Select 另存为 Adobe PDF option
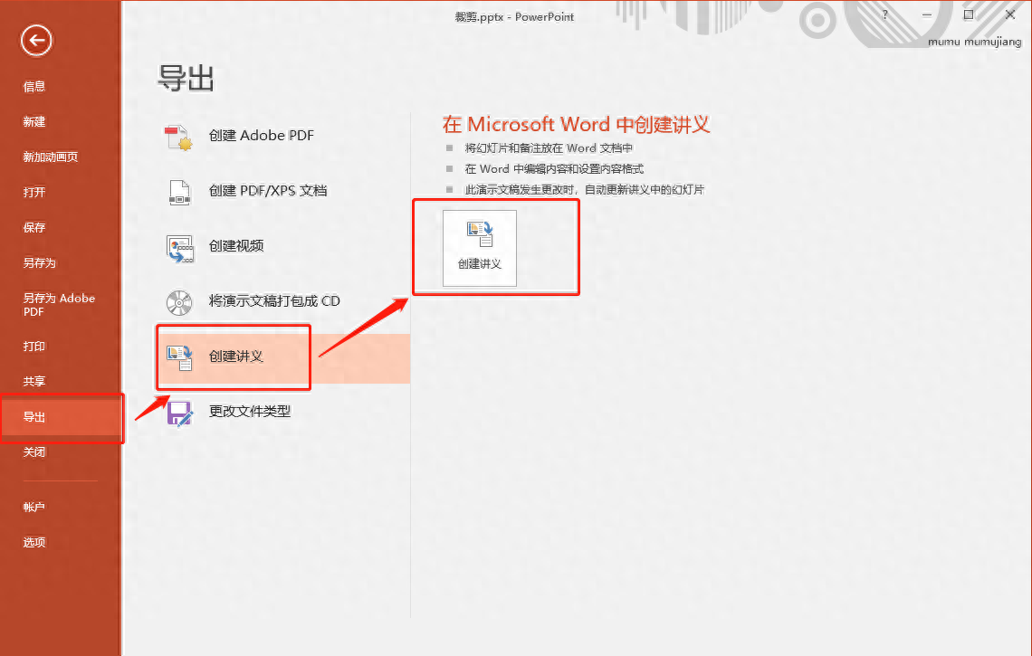Screen dimensions: 1032x656 (x=59, y=305)
